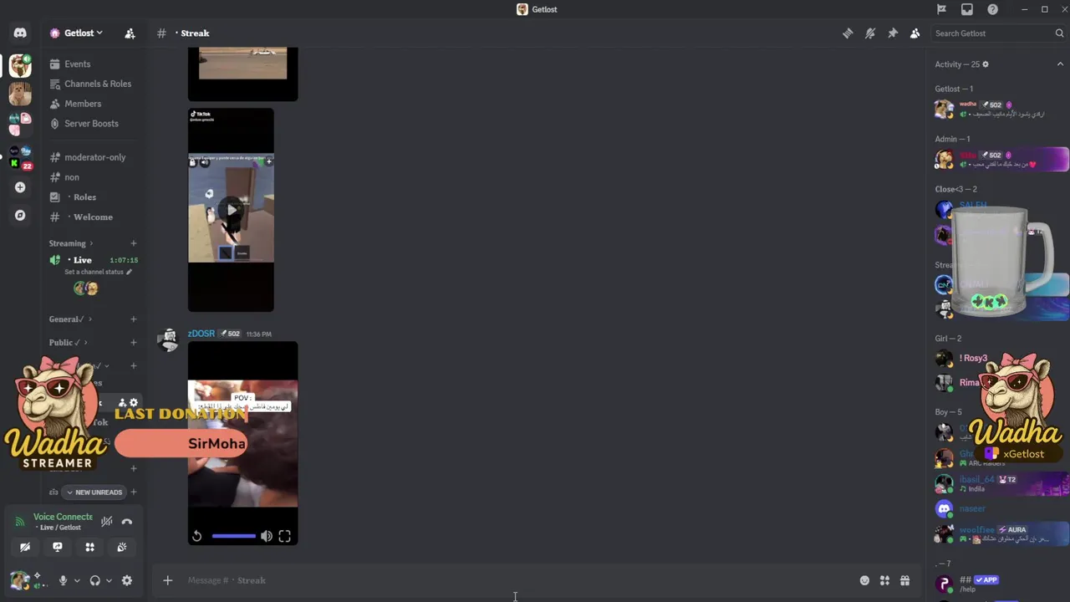This screenshot has height=602, width=1070.
Task: Open the video in fullscreen
Action: (x=285, y=537)
